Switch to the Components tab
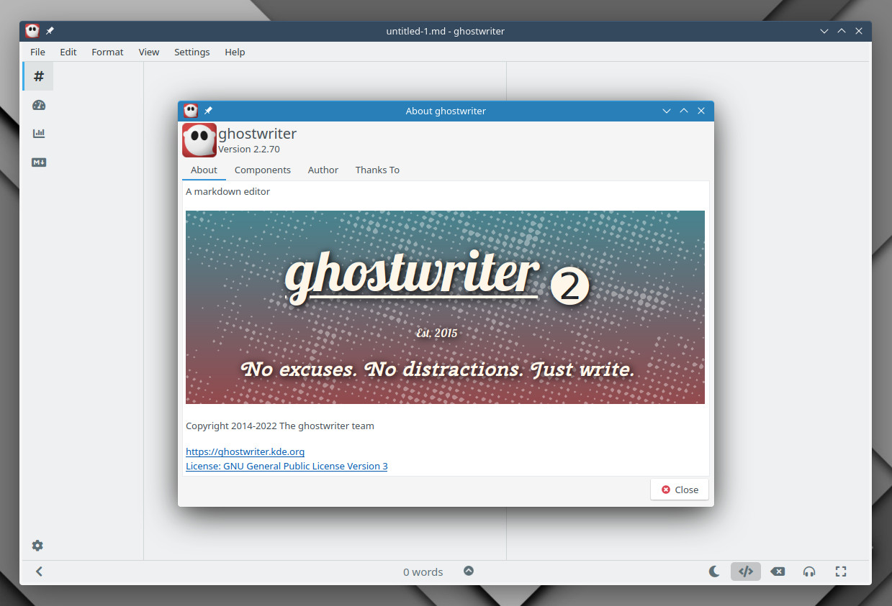This screenshot has width=892, height=606. (263, 170)
